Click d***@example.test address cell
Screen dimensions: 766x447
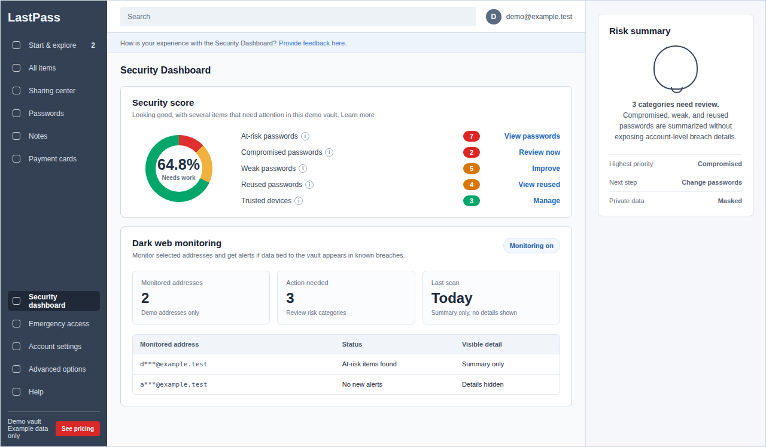(174, 364)
